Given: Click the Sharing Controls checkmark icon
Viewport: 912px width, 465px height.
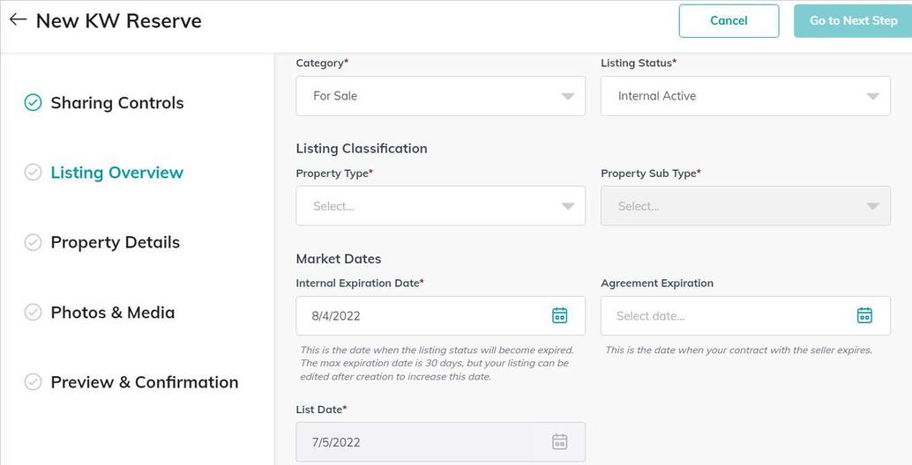Looking at the screenshot, I should pyautogui.click(x=33, y=103).
